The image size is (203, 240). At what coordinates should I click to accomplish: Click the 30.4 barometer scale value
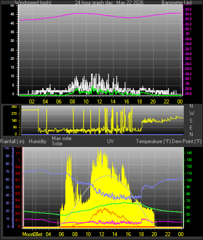tap(188, 14)
